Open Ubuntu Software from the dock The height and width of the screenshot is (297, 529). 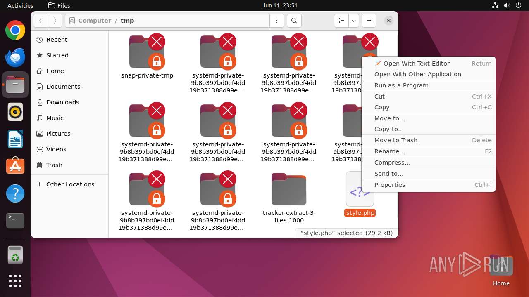pyautogui.click(x=15, y=166)
